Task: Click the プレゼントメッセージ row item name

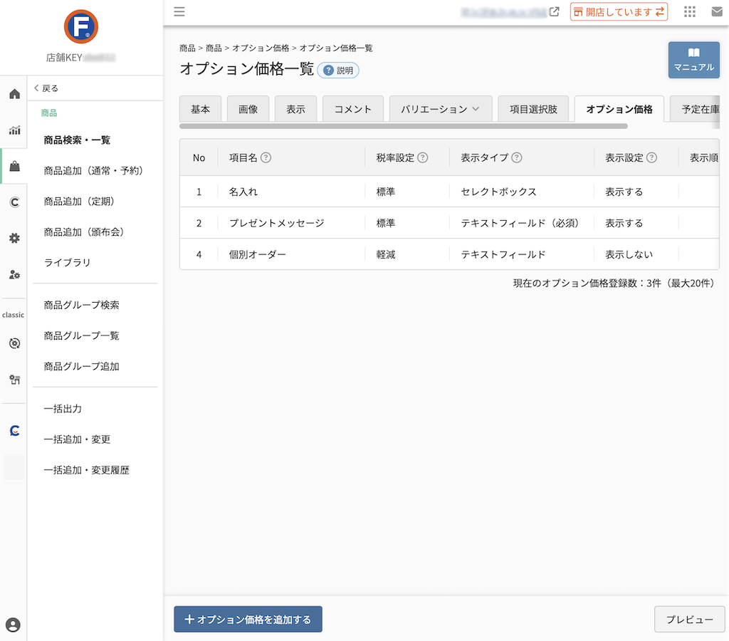Action: pyautogui.click(x=277, y=223)
